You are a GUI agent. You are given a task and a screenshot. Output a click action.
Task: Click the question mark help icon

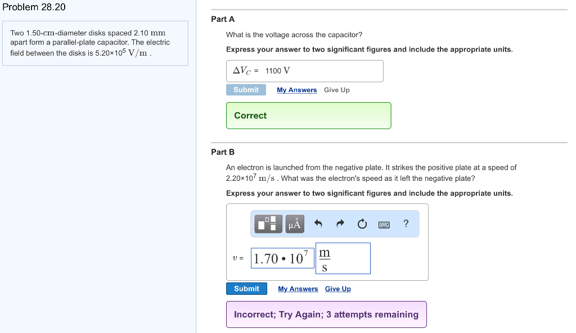point(406,223)
